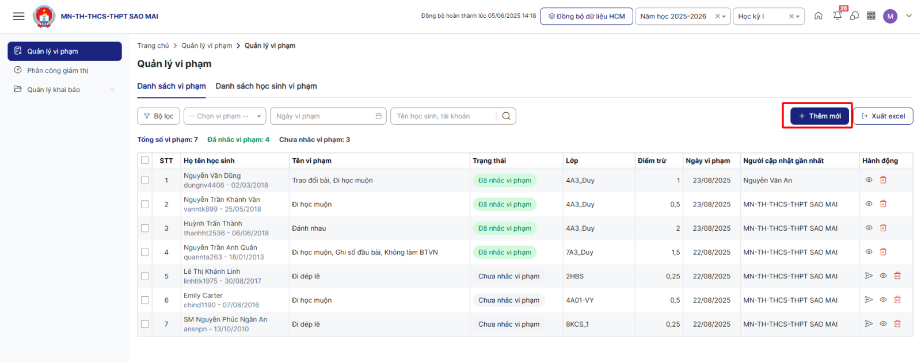Switch to 'Danh sách học sinh vi phạm' tab
This screenshot has height=363, width=921.
[x=266, y=86]
